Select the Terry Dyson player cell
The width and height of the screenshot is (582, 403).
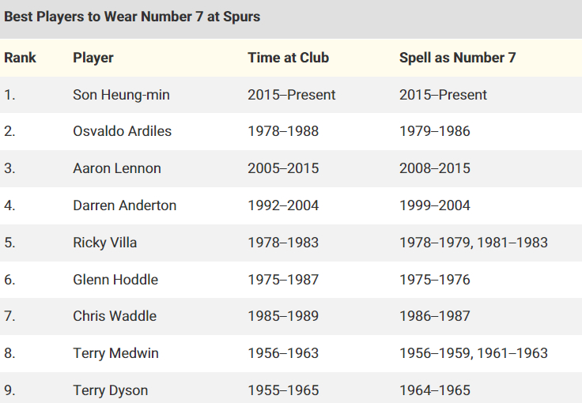110,390
